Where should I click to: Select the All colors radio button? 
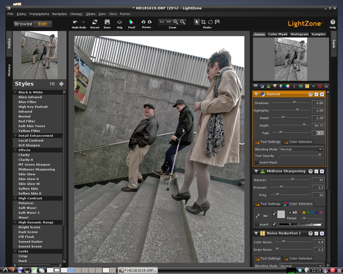(290, 213)
